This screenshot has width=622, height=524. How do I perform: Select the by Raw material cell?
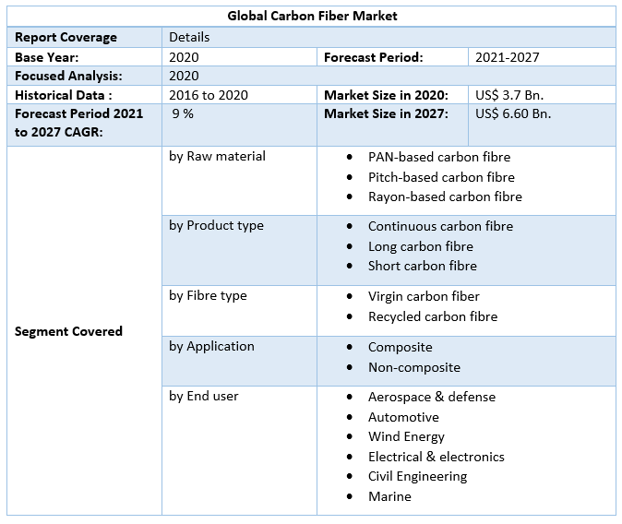click(x=217, y=157)
